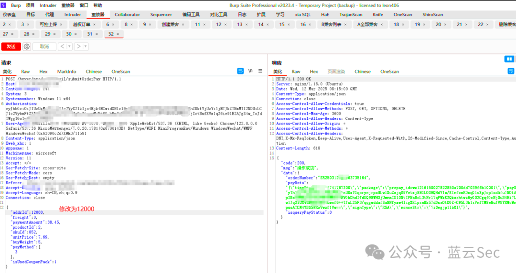
Task: Switch to the 编码工具 tab
Action: [x=191, y=14]
